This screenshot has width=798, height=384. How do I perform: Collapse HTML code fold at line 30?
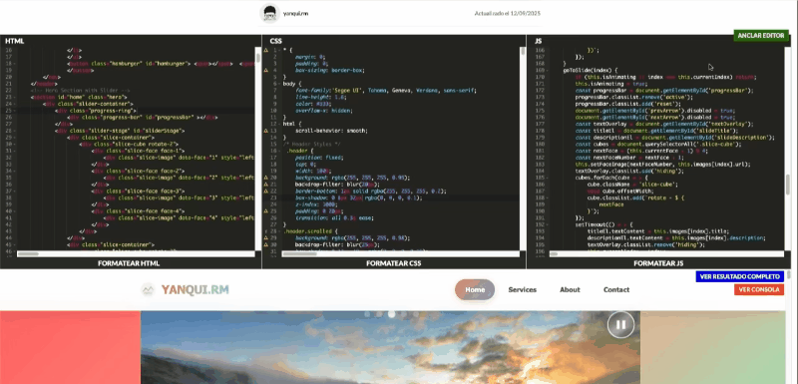tap(14, 144)
